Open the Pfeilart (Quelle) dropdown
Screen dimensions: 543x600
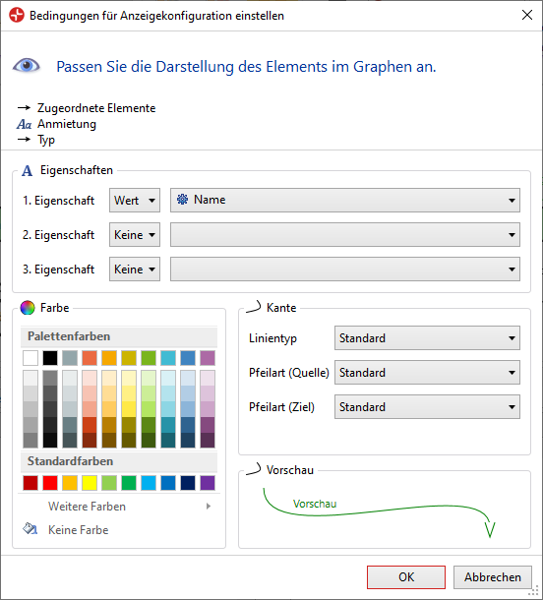(427, 373)
